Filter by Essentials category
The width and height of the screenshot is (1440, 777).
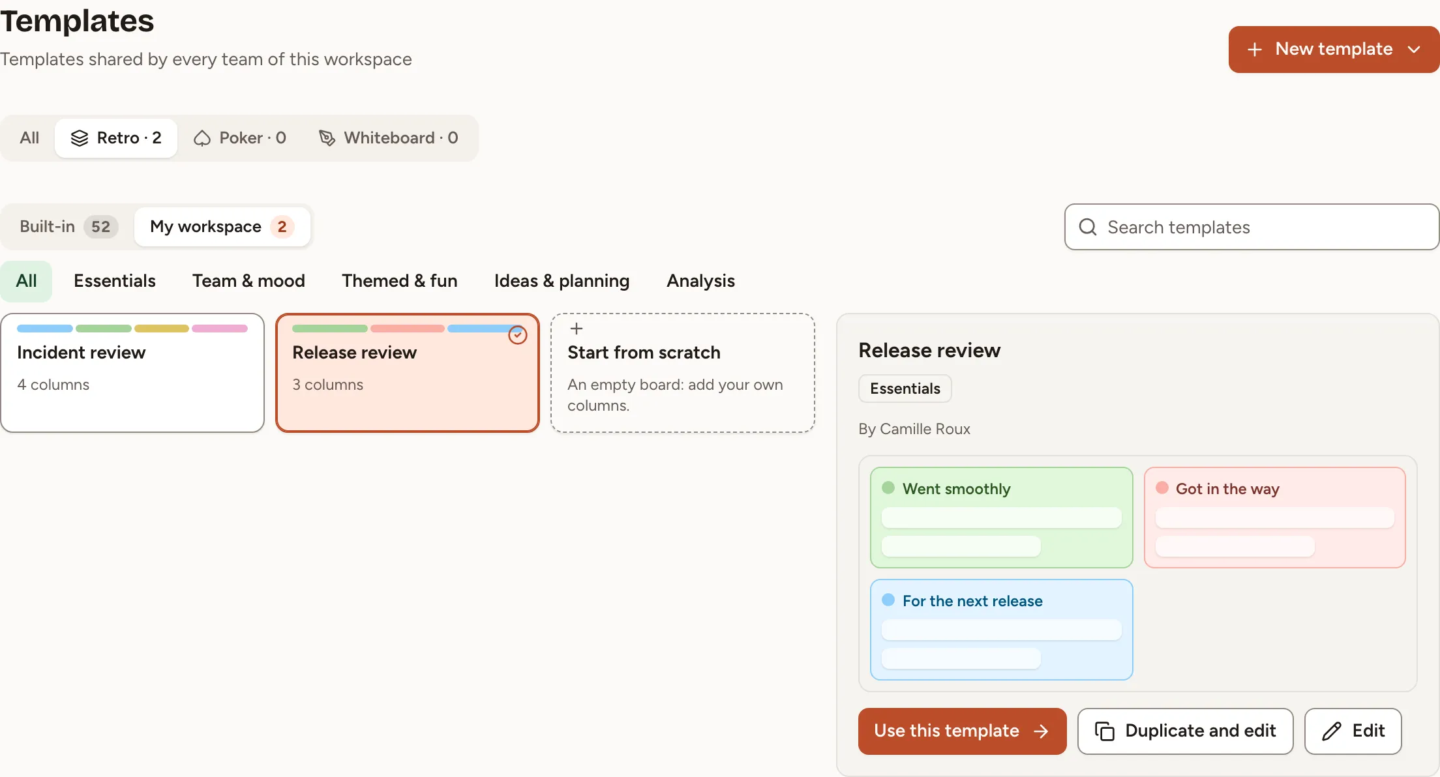point(115,281)
